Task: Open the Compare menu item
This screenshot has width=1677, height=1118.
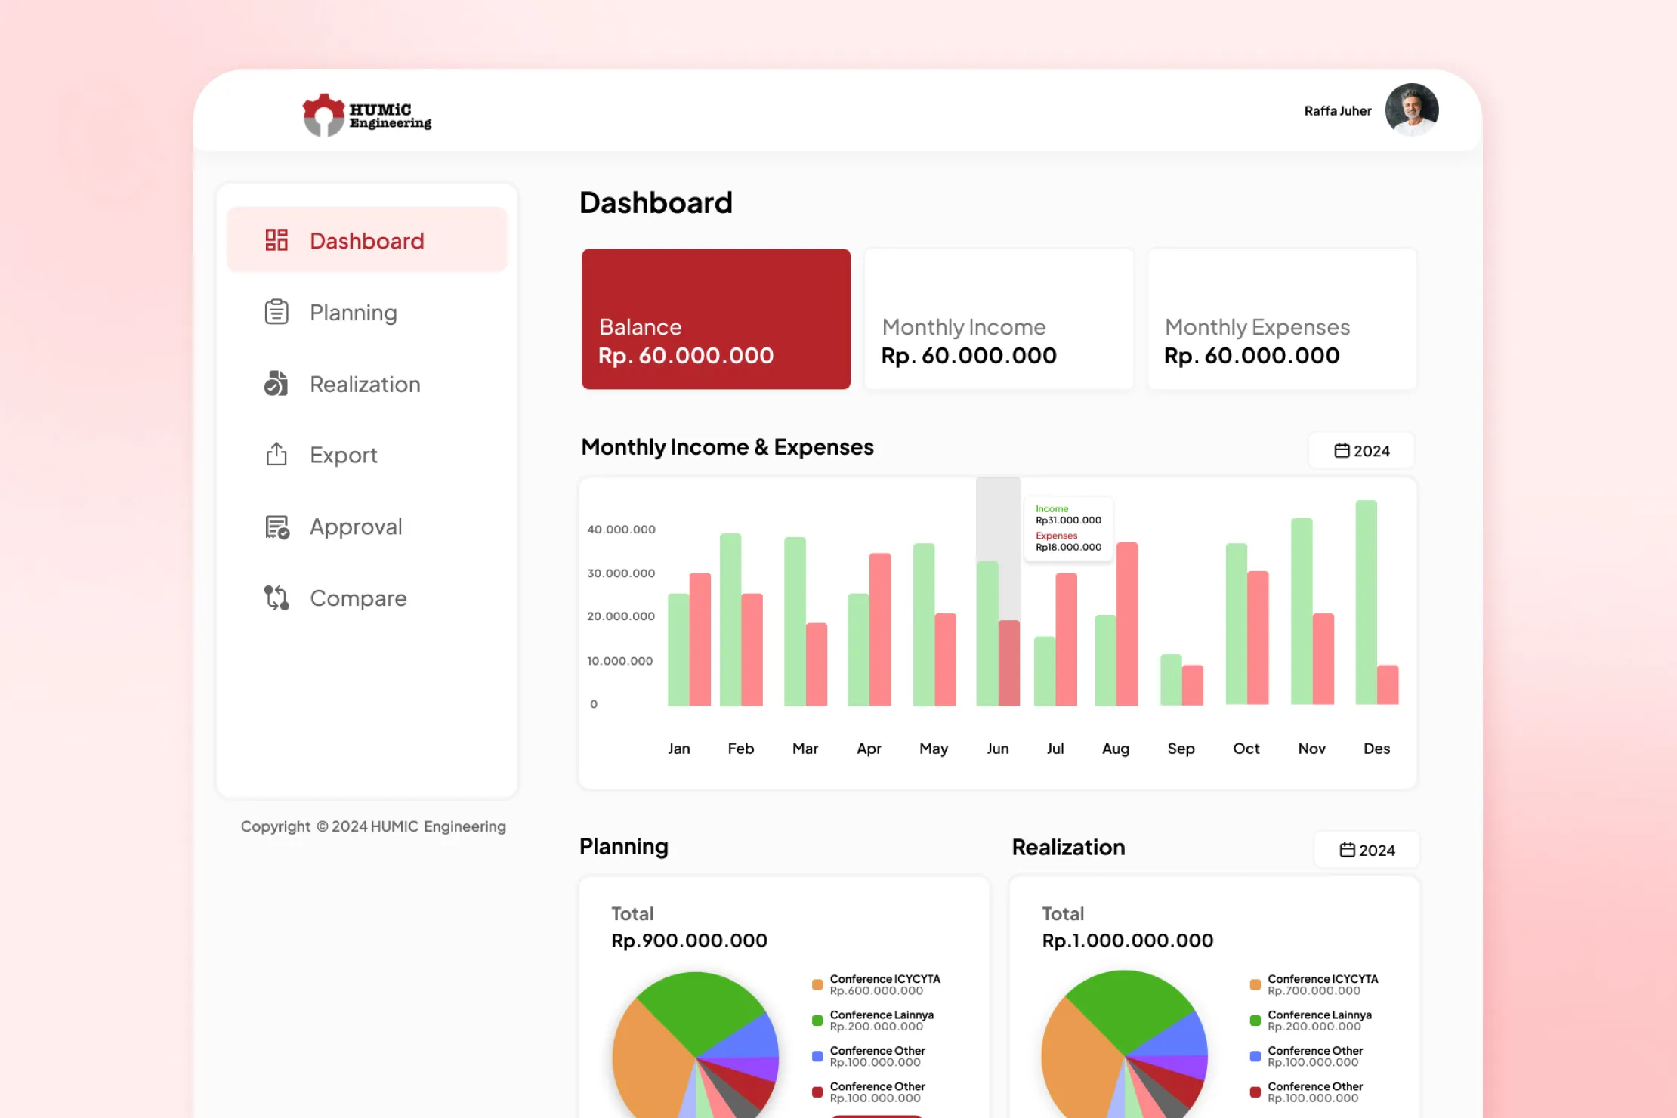Action: point(358,598)
